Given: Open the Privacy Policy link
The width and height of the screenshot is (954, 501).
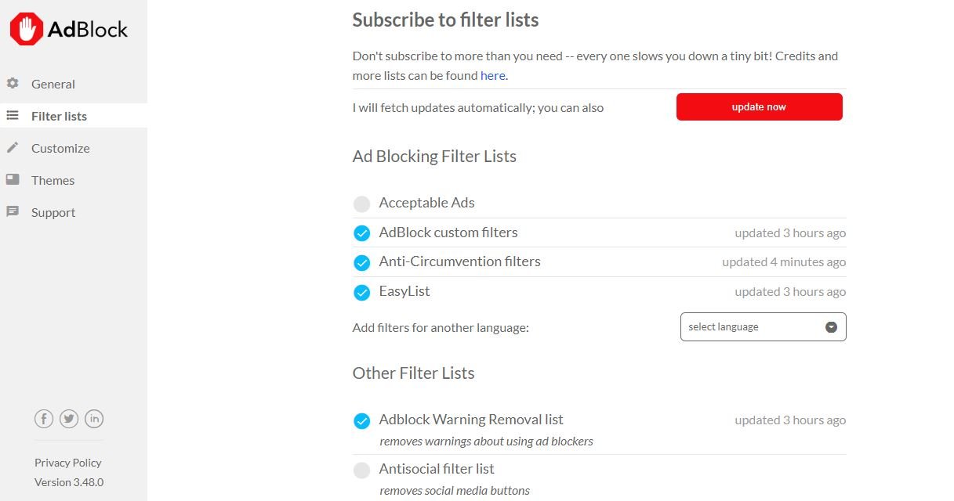Looking at the screenshot, I should coord(68,463).
